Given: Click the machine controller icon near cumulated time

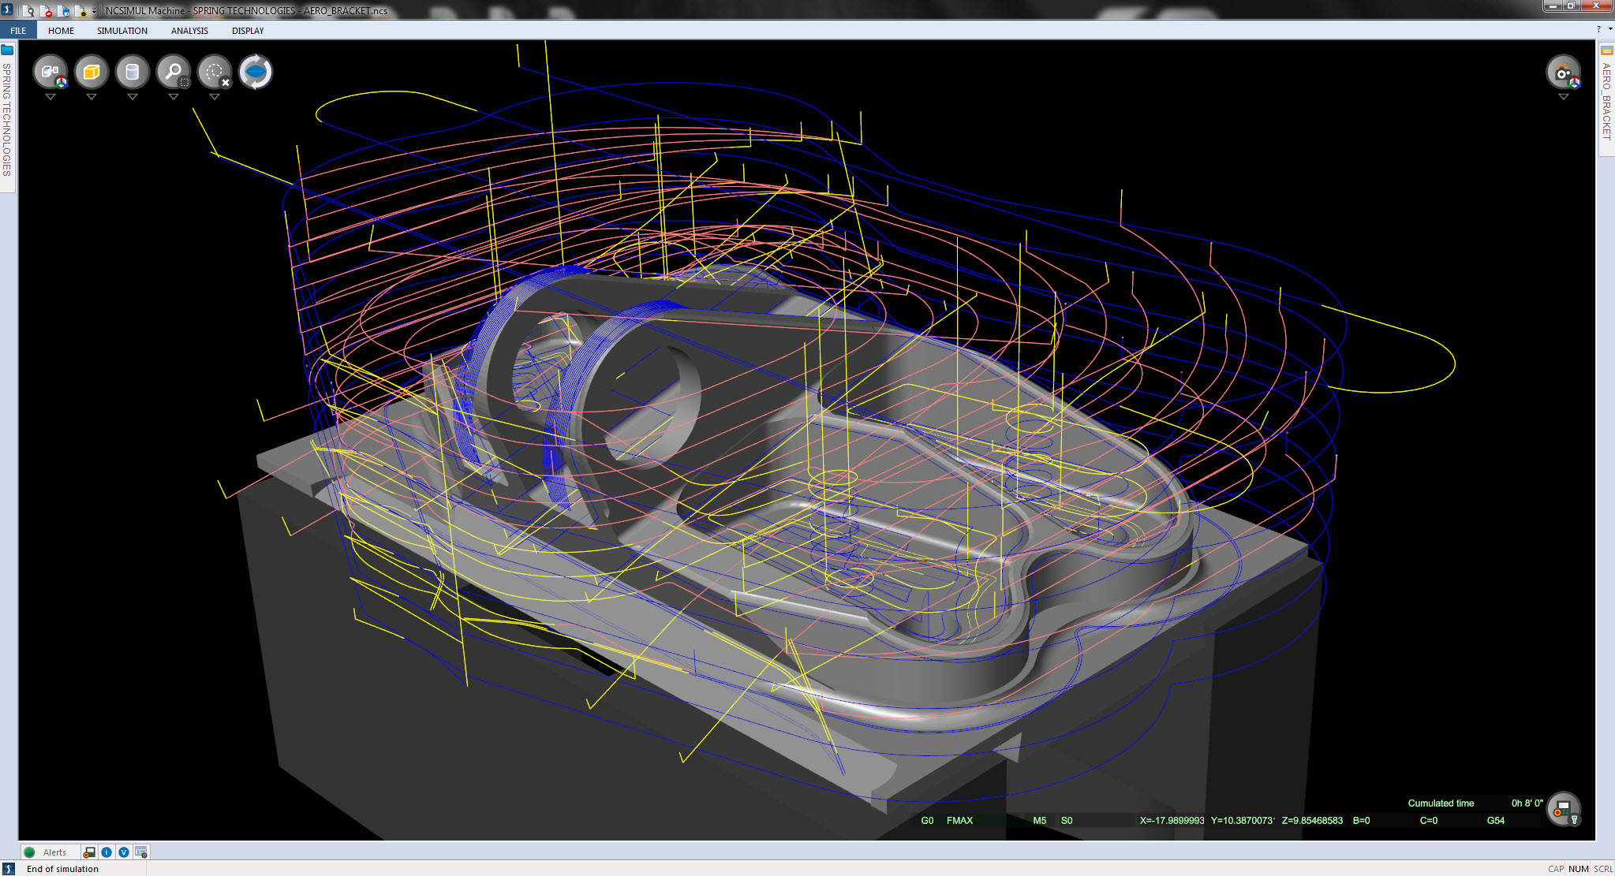Looking at the screenshot, I should click(1563, 809).
